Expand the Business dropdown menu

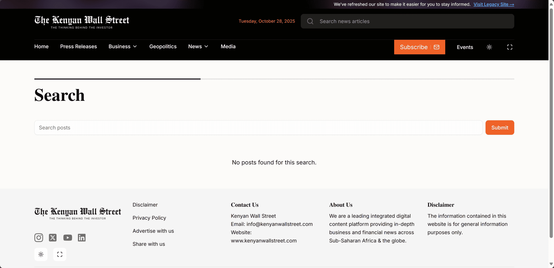(123, 46)
